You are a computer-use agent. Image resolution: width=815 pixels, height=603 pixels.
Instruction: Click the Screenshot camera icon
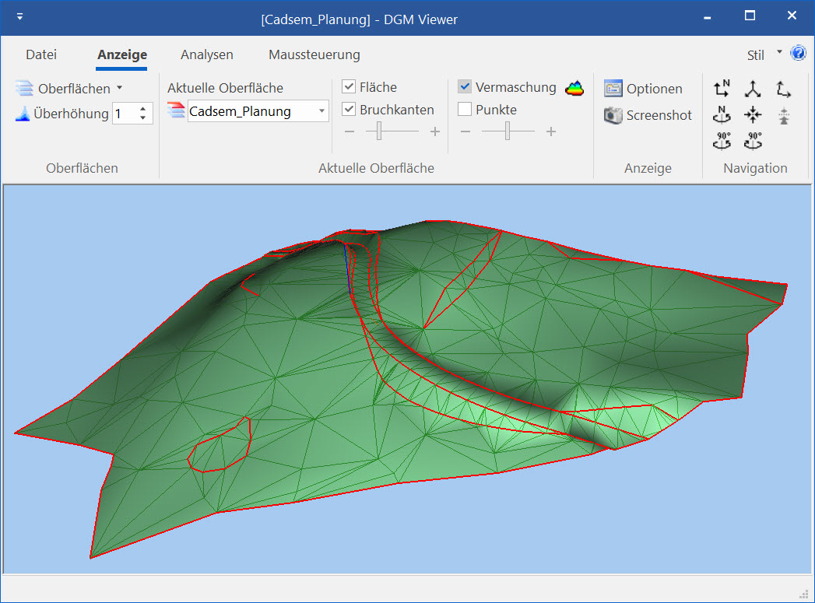(x=613, y=115)
